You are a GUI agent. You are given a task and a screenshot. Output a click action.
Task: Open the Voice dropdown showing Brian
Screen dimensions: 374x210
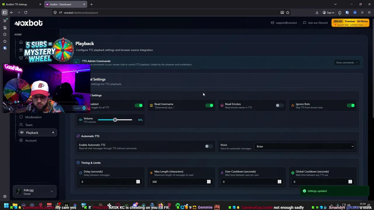304,146
